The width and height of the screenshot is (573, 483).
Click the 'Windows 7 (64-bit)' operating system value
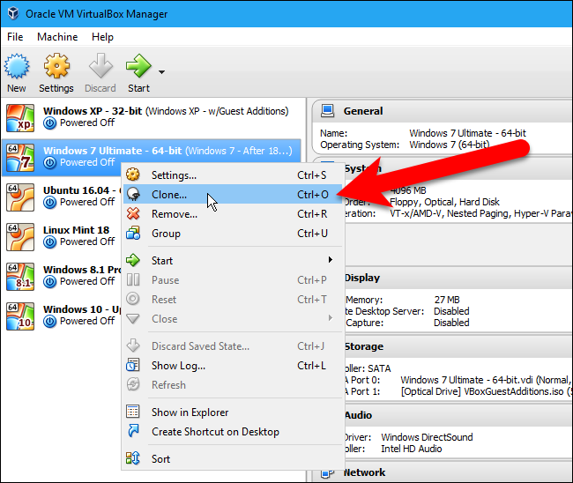pyautogui.click(x=449, y=145)
